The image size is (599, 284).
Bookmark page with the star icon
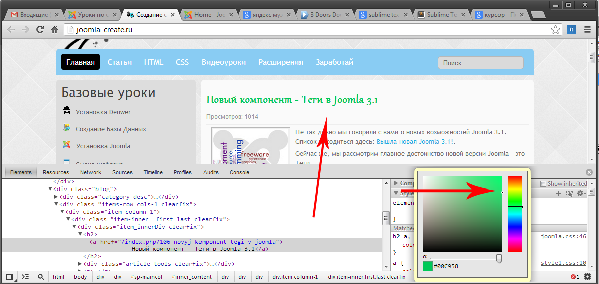click(555, 30)
